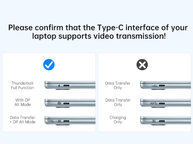Image resolution: width=193 pixels, height=144 pixels.
Task: Click the headline about Type-C video transmission
Action: click(x=96, y=31)
